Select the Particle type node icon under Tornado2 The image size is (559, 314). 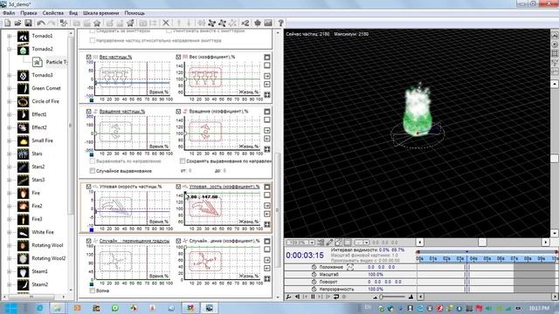point(37,62)
